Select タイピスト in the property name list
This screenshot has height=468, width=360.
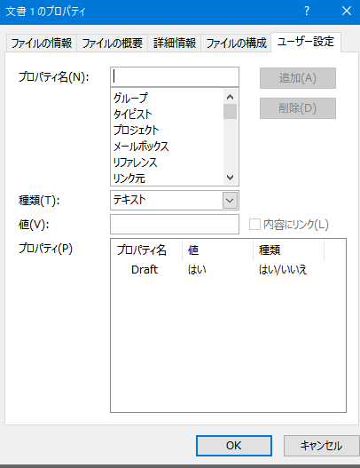(133, 114)
